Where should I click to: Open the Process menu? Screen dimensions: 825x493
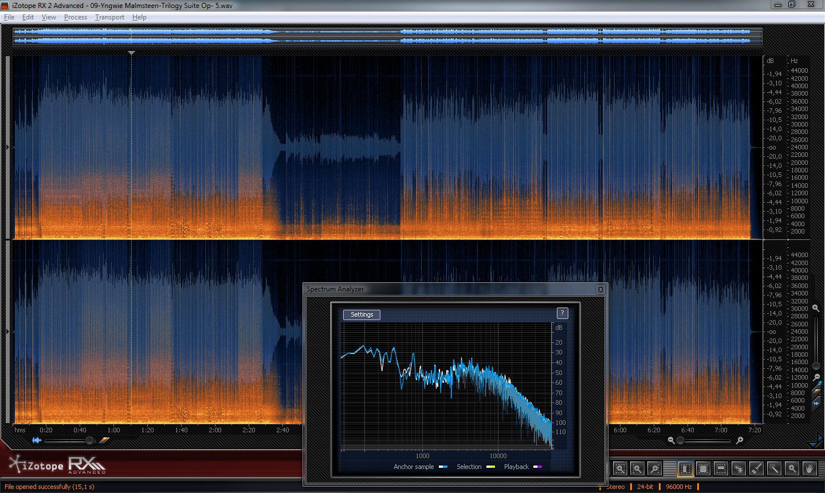click(76, 17)
